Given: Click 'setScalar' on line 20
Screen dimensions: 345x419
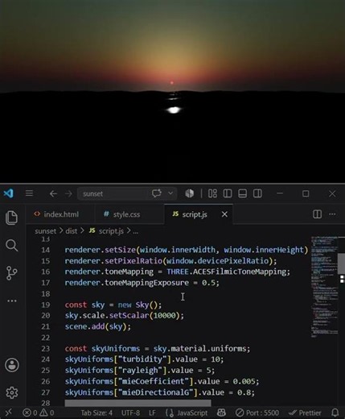Looking at the screenshot, I should point(129,315).
